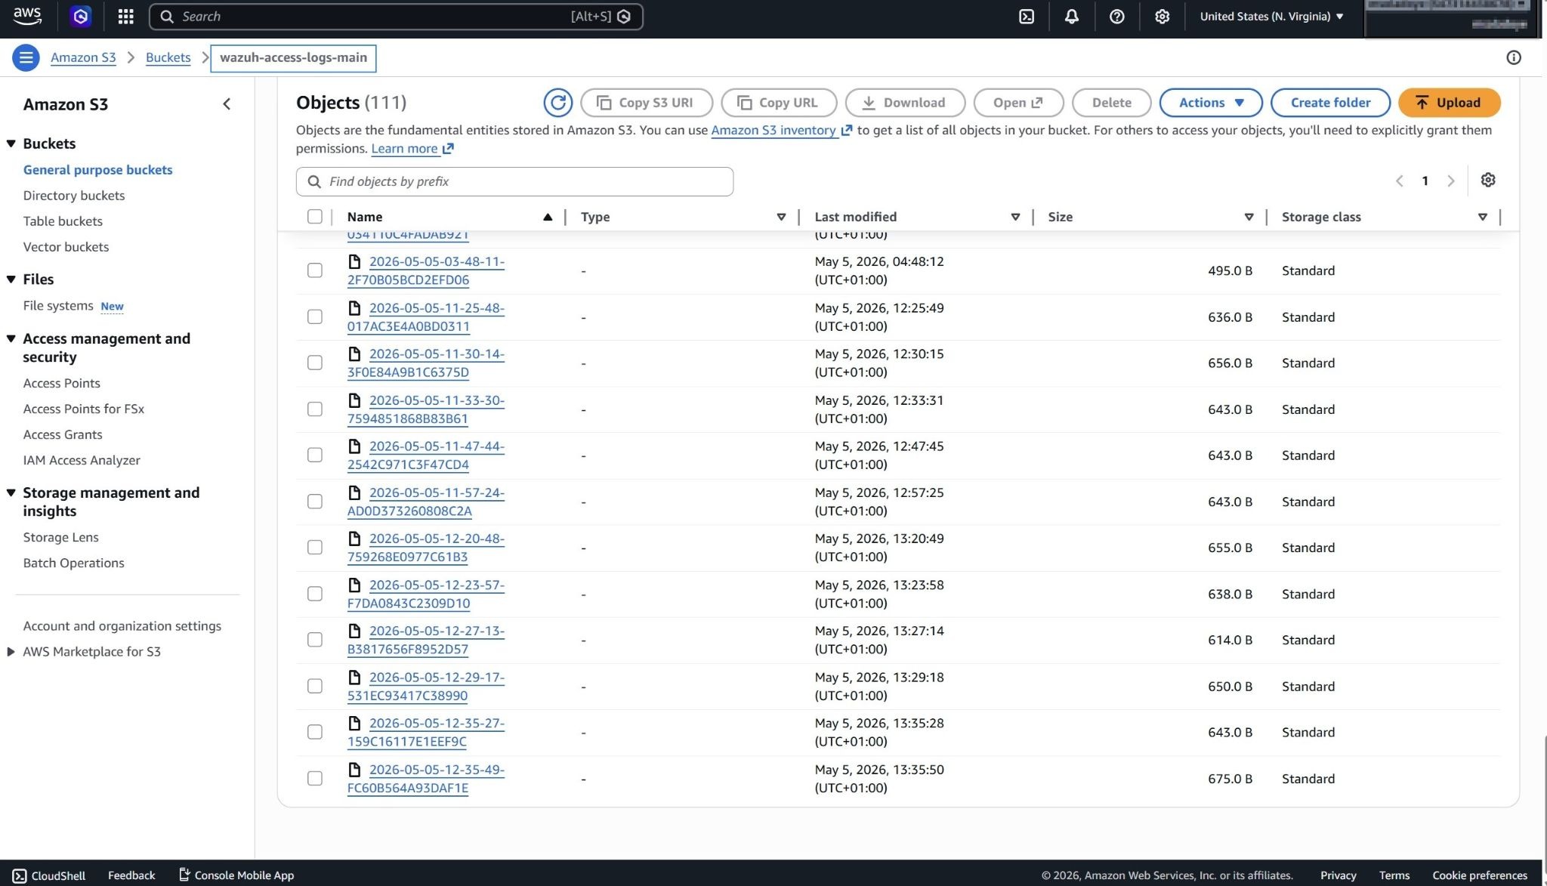
Task: Toggle the hamburger navigation menu
Action: tap(26, 57)
